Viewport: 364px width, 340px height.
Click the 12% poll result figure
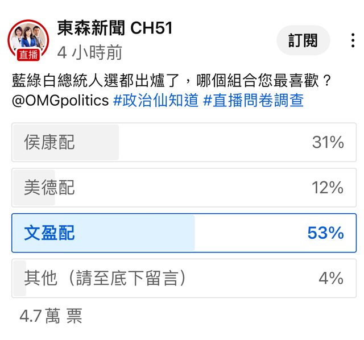pos(328,188)
